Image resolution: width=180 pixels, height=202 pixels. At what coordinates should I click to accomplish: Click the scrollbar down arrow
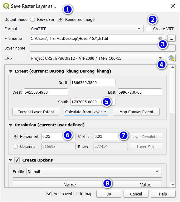[173, 185]
